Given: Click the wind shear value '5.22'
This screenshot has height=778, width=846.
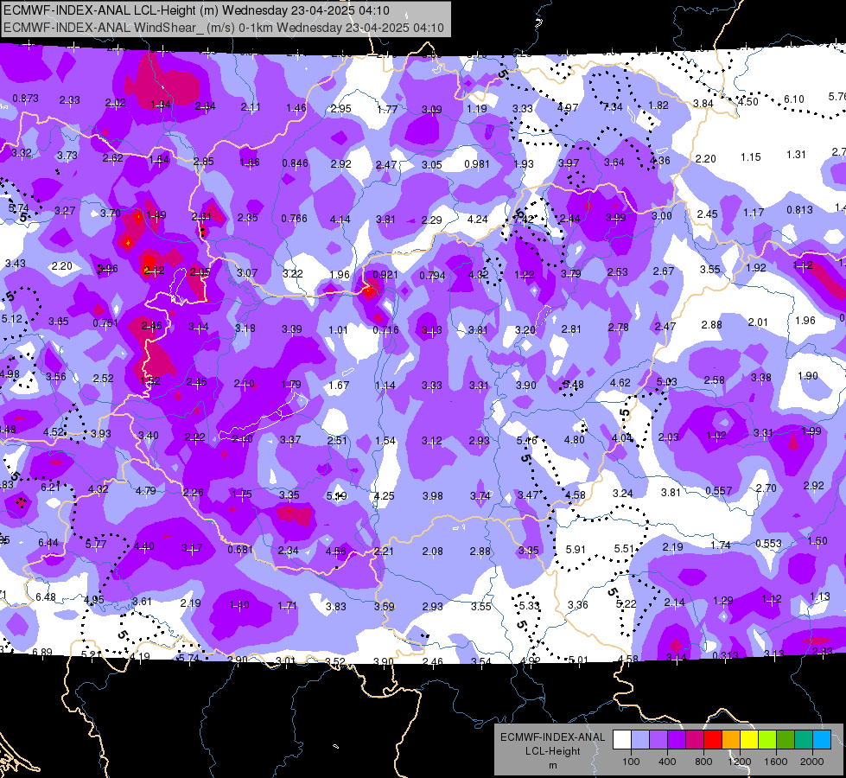Looking at the screenshot, I should tap(626, 604).
